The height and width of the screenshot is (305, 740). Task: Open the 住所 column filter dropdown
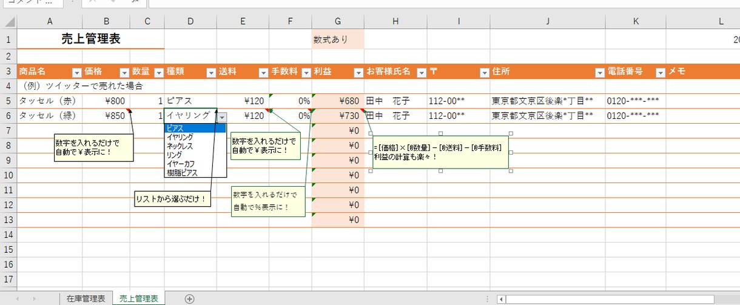coord(599,72)
